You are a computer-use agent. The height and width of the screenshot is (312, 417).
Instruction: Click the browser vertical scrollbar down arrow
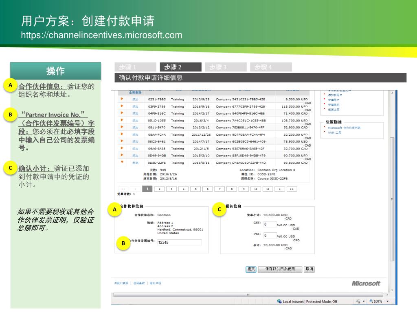point(392,290)
